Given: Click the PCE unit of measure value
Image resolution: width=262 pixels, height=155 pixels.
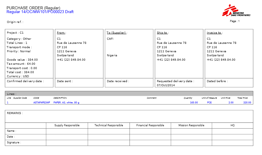Looking at the screenshot, I should [209, 102].
